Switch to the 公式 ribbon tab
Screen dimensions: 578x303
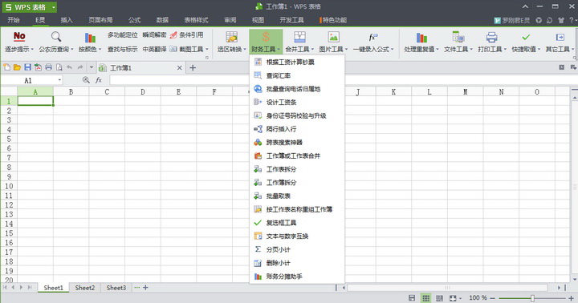point(135,20)
